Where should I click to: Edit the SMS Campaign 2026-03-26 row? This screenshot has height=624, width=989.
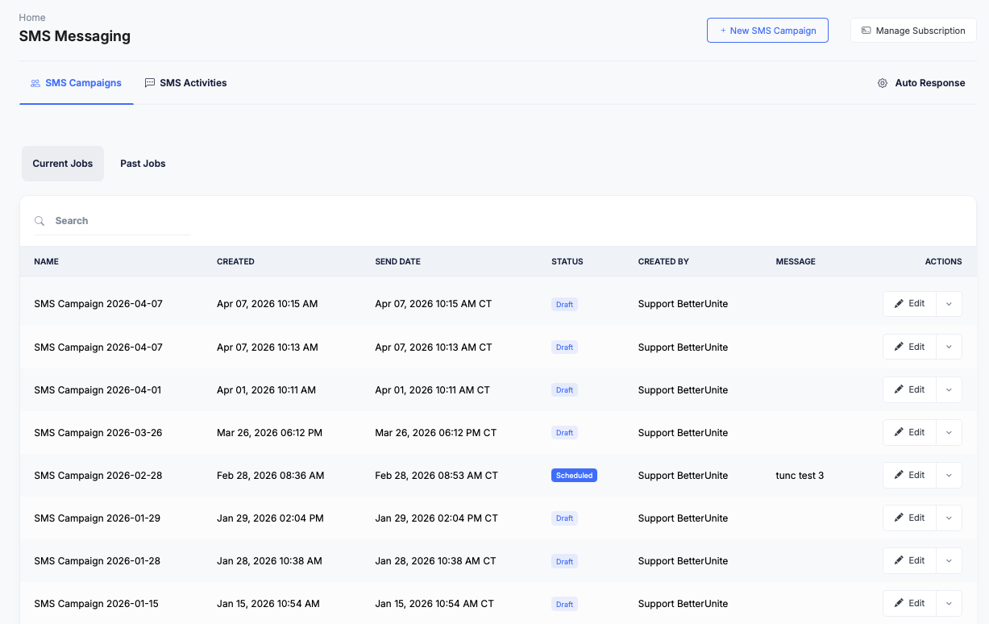[x=909, y=432]
